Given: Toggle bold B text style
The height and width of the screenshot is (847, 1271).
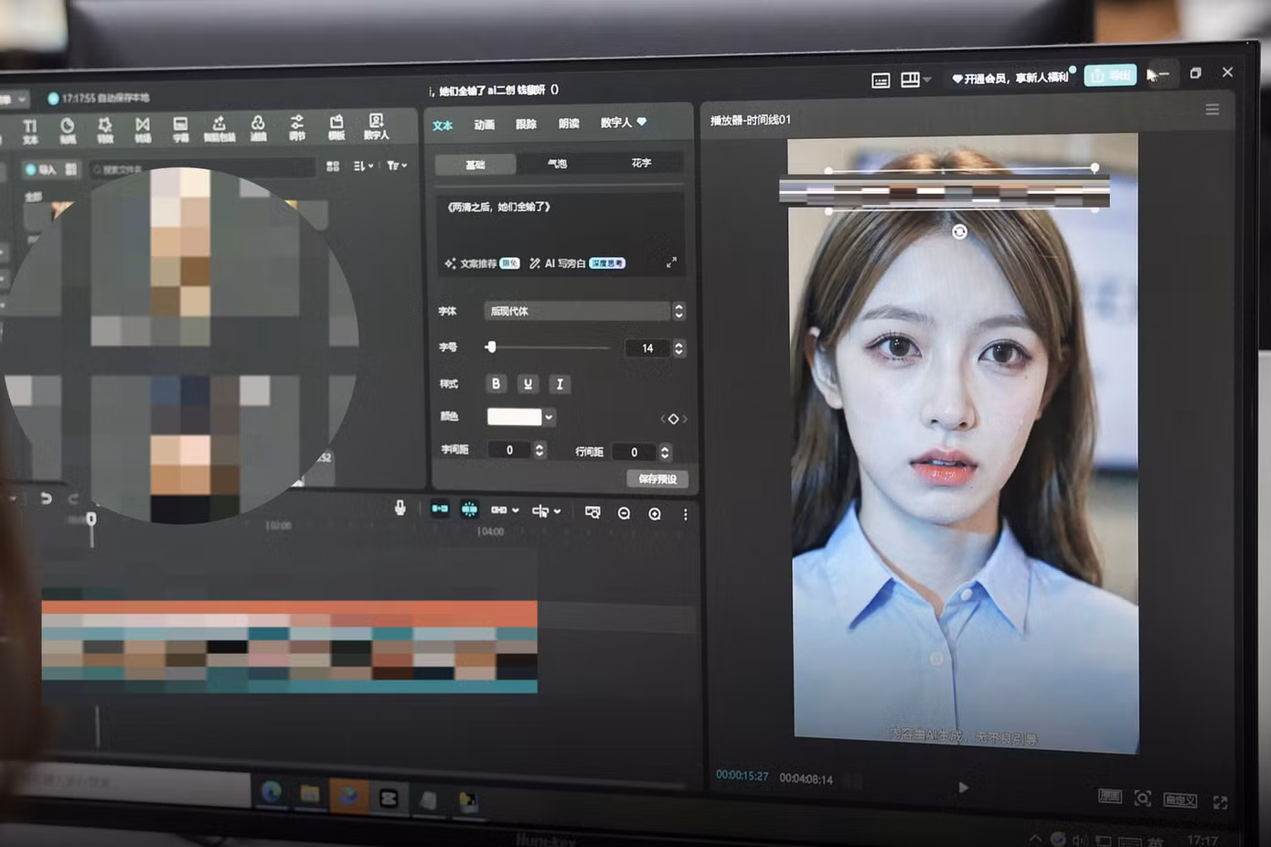Looking at the screenshot, I should [x=496, y=383].
